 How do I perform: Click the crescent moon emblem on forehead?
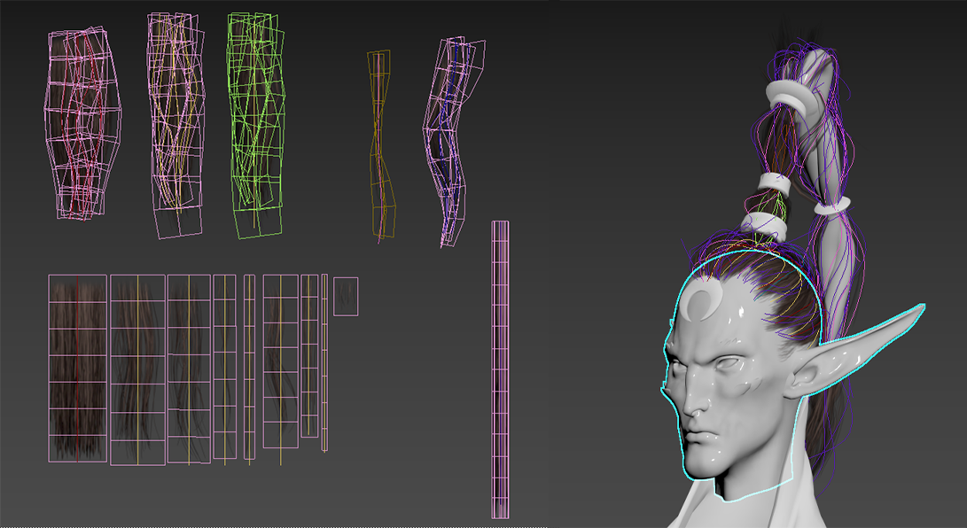pyautogui.click(x=699, y=303)
